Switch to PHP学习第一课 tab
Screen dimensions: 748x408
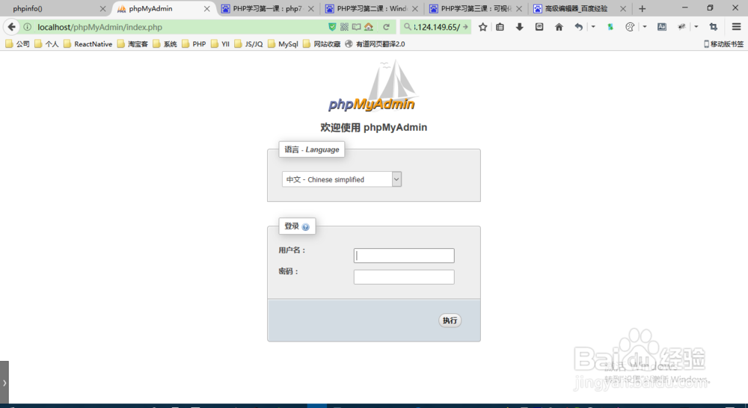(268, 8)
